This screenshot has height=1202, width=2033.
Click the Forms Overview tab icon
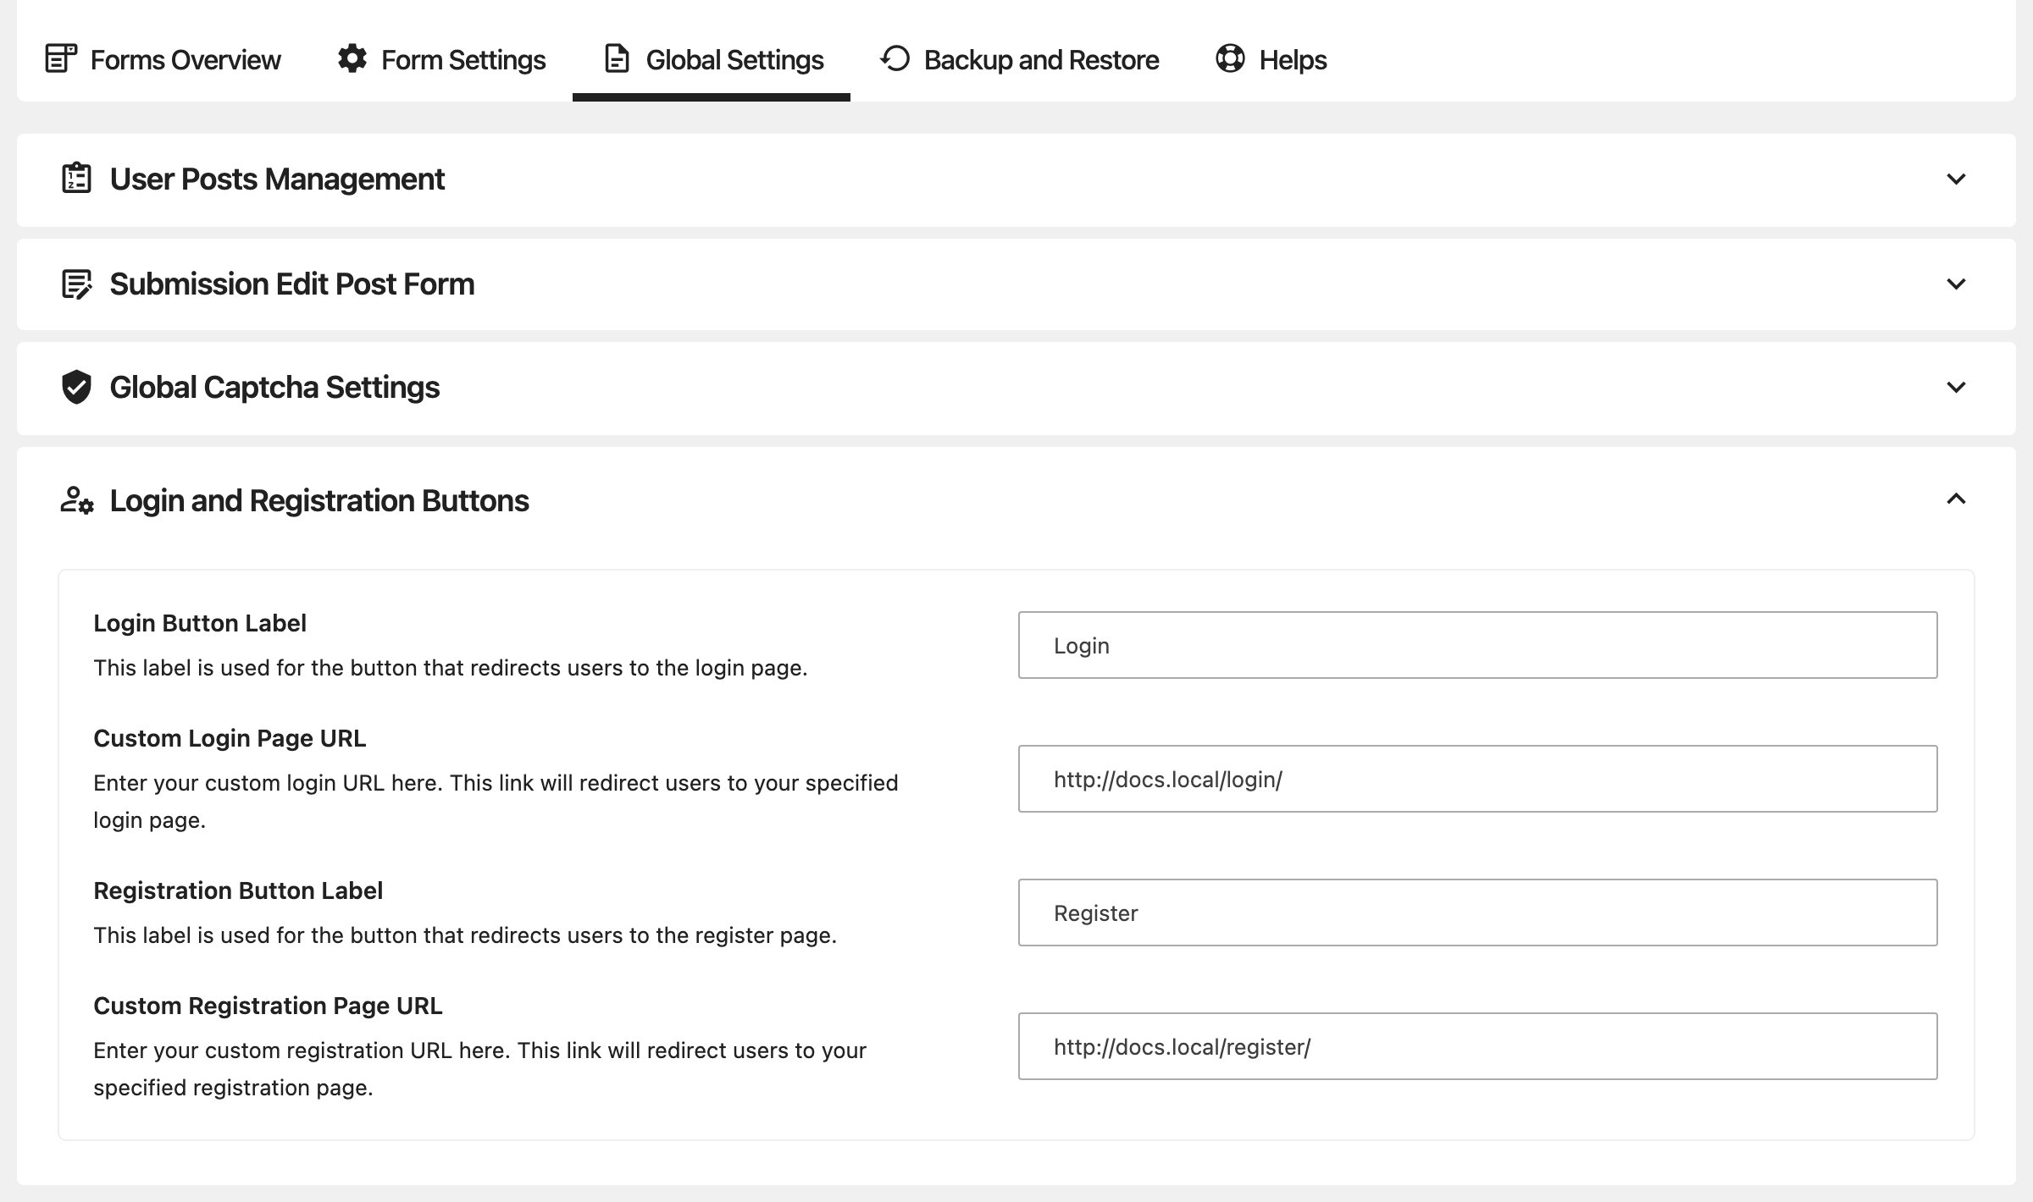point(61,59)
